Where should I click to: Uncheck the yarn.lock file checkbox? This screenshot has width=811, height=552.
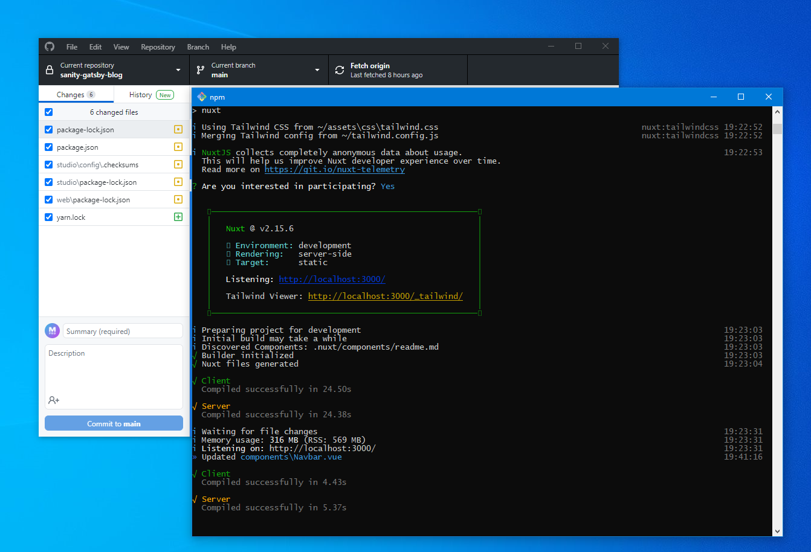click(x=49, y=217)
